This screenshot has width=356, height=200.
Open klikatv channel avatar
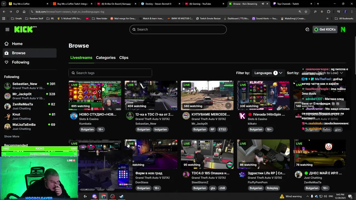pyautogui.click(x=242, y=116)
